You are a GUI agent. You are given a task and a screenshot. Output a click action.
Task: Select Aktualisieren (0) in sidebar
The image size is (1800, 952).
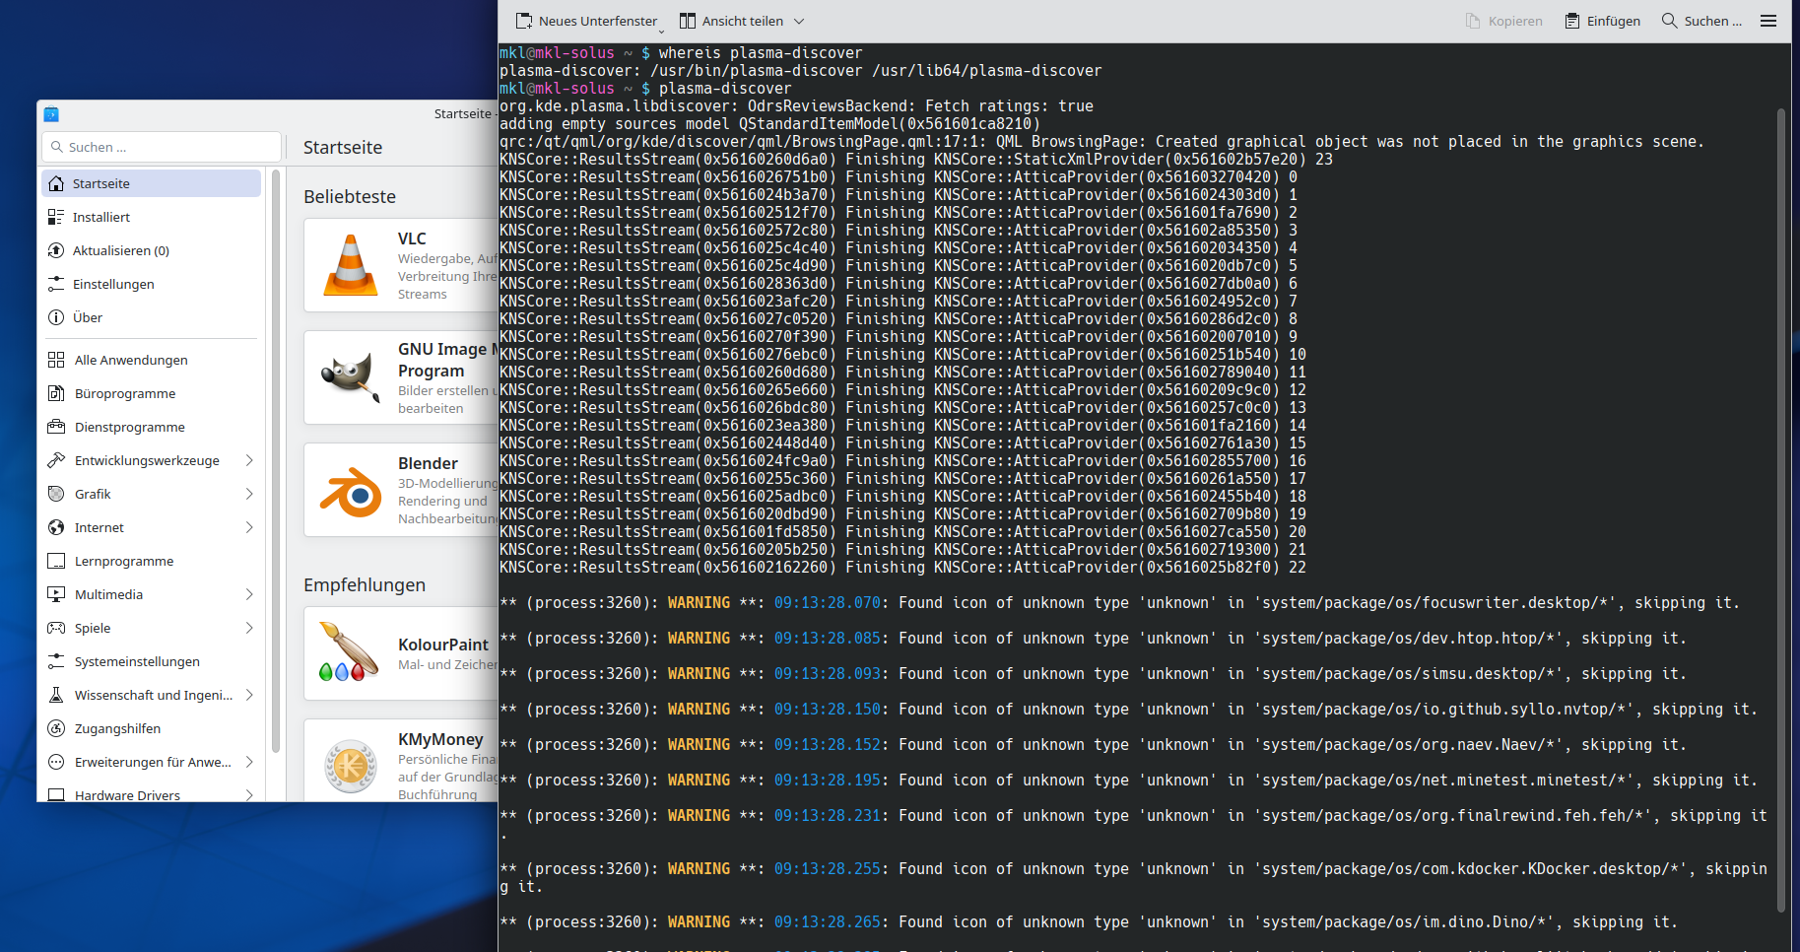(x=120, y=250)
